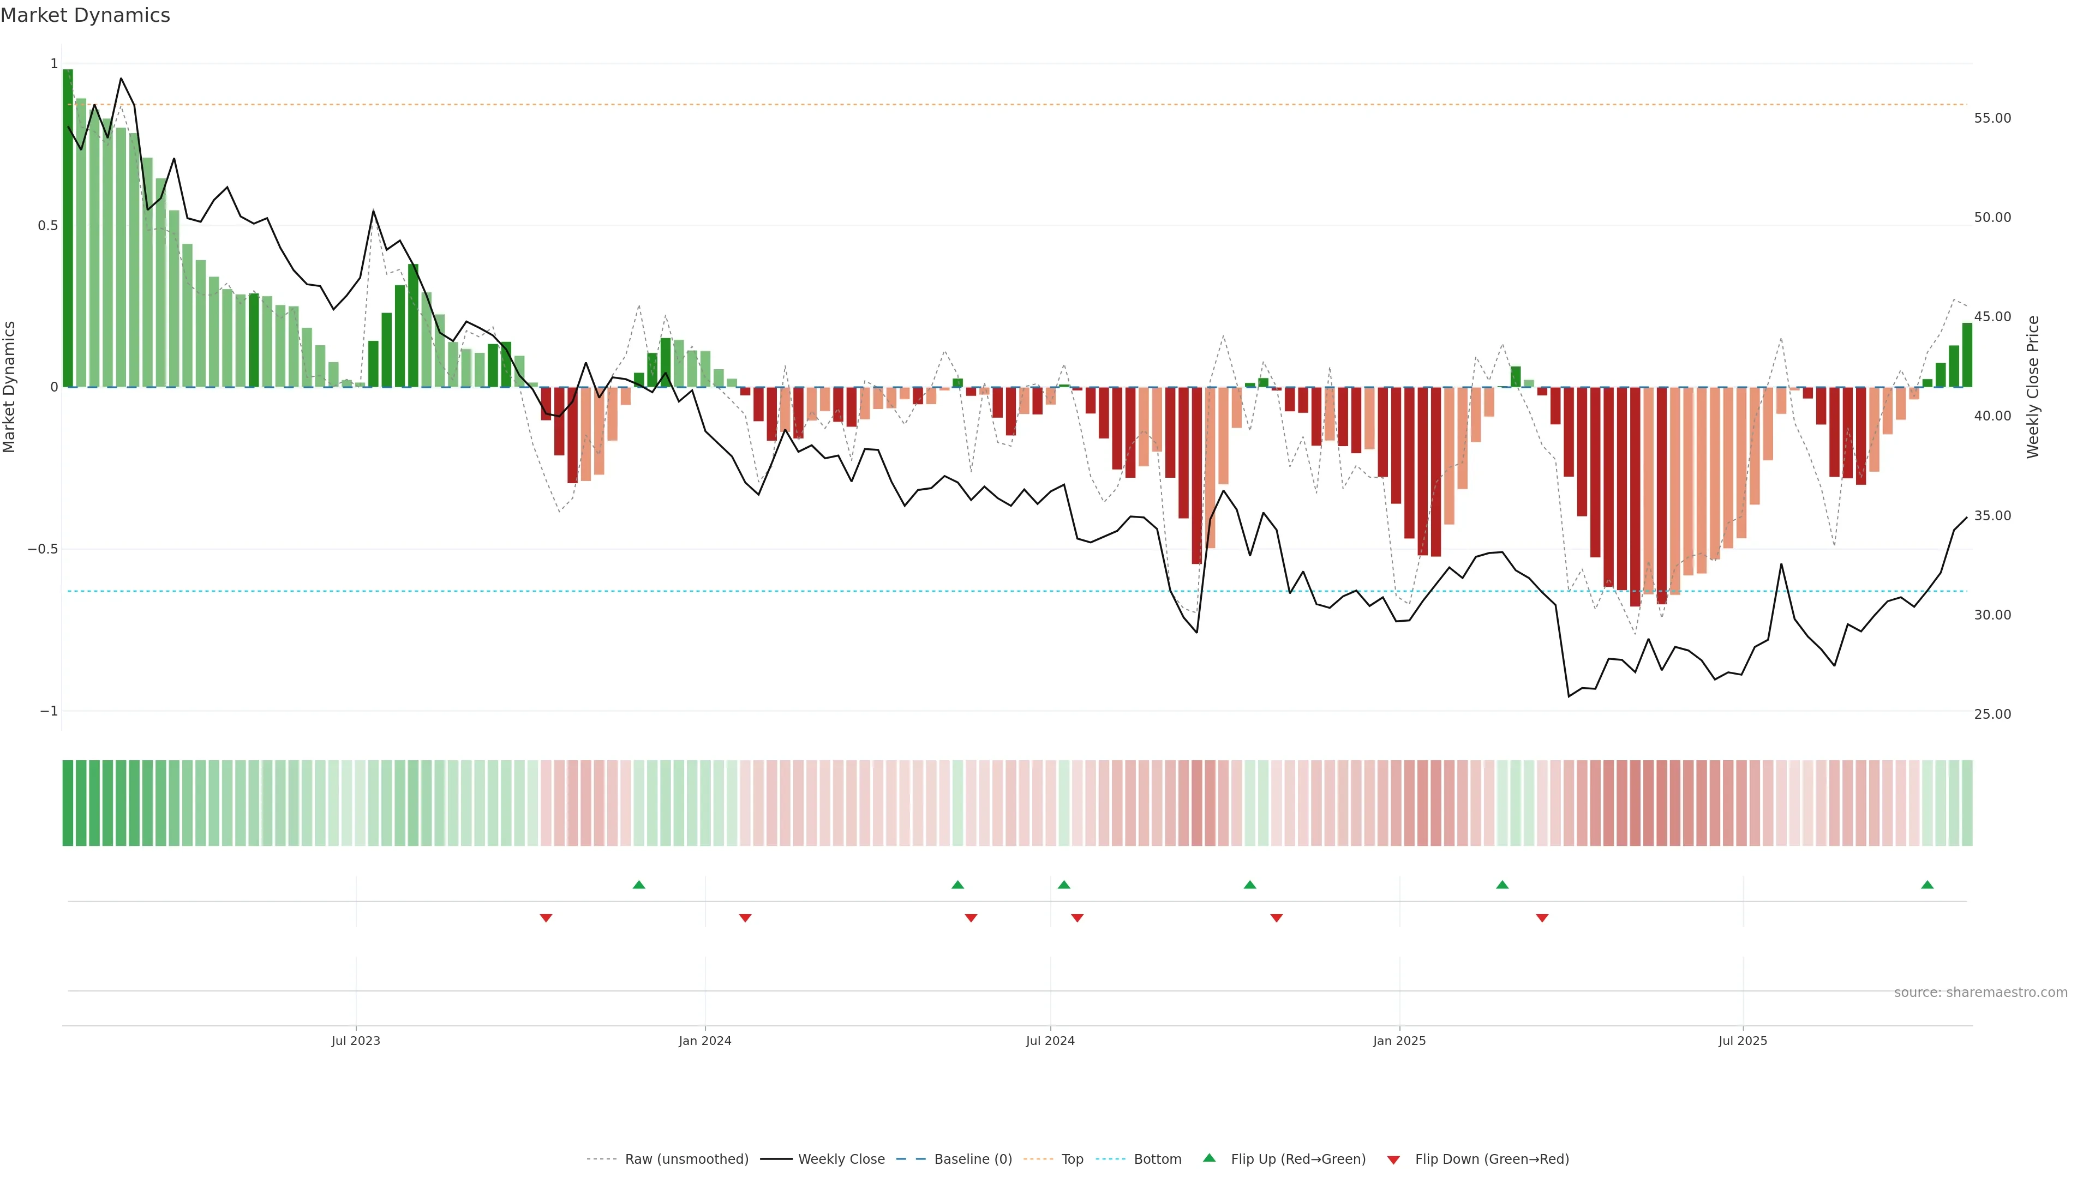This screenshot has height=1178, width=2095.
Task: Click the Jan 2025 x-axis label
Action: coord(1399,1041)
